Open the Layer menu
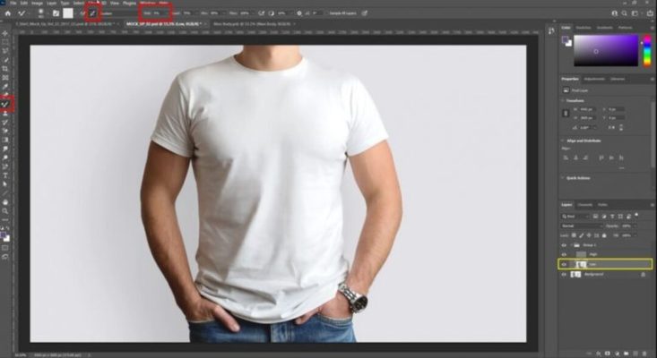The height and width of the screenshot is (358, 657). tap(51, 3)
